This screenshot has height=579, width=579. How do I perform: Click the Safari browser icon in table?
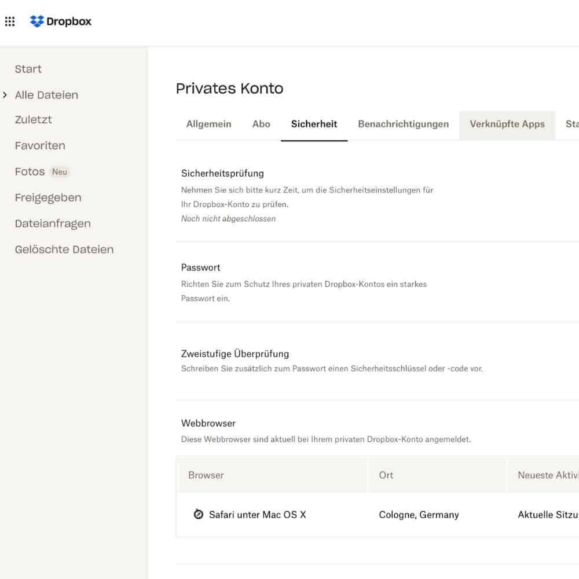coord(198,514)
